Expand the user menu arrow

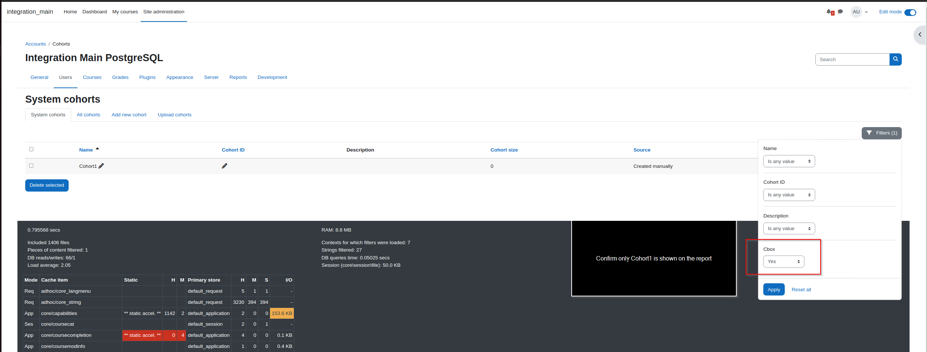pyautogui.click(x=867, y=12)
